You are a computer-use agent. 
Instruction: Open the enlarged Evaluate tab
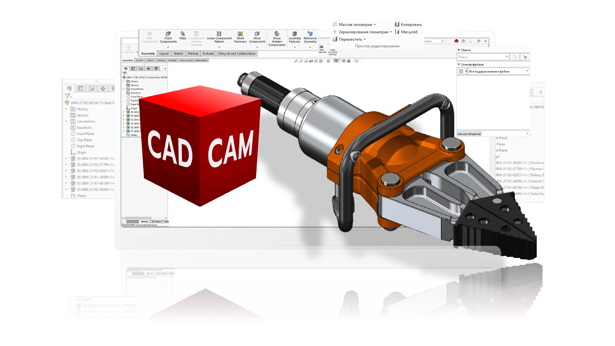pos(208,53)
